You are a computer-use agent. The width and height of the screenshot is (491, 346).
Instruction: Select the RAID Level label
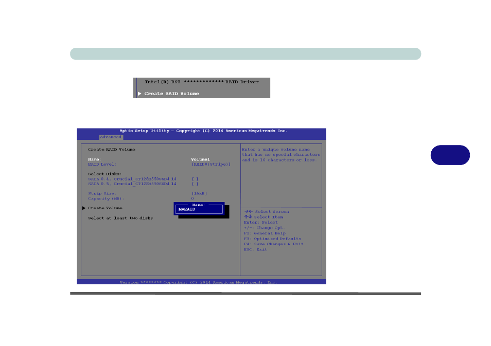(101, 164)
